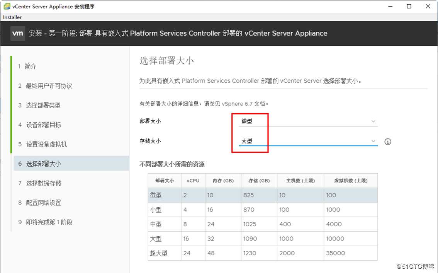This screenshot has height=273, width=438.
Task: Click the 主机数 (上限) column header
Action: (300, 181)
